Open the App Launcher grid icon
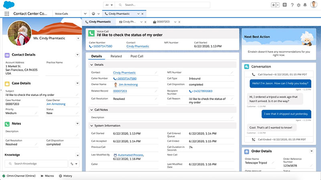The image size is (321, 180). (x=6, y=14)
